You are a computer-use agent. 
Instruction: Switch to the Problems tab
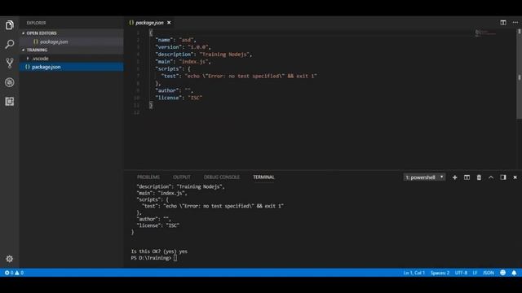pyautogui.click(x=148, y=177)
